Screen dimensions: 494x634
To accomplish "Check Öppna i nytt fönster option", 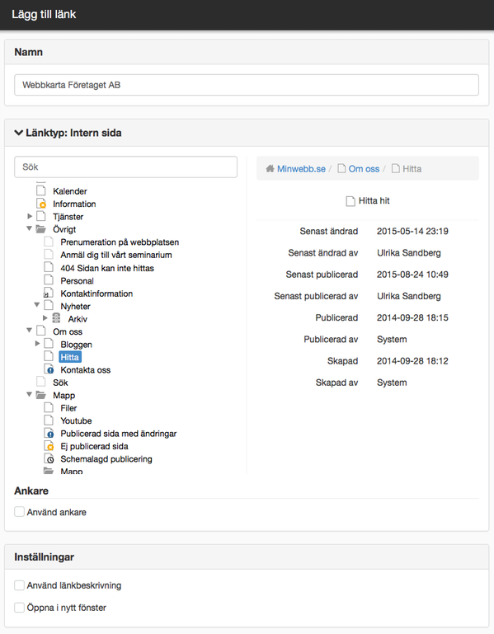I will [19, 608].
